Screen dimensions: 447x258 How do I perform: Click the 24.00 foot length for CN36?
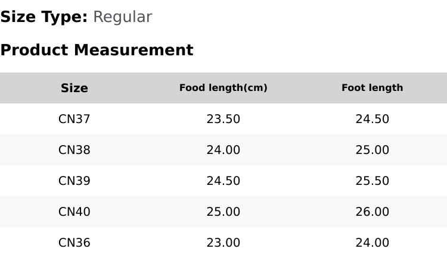[x=372, y=243]
